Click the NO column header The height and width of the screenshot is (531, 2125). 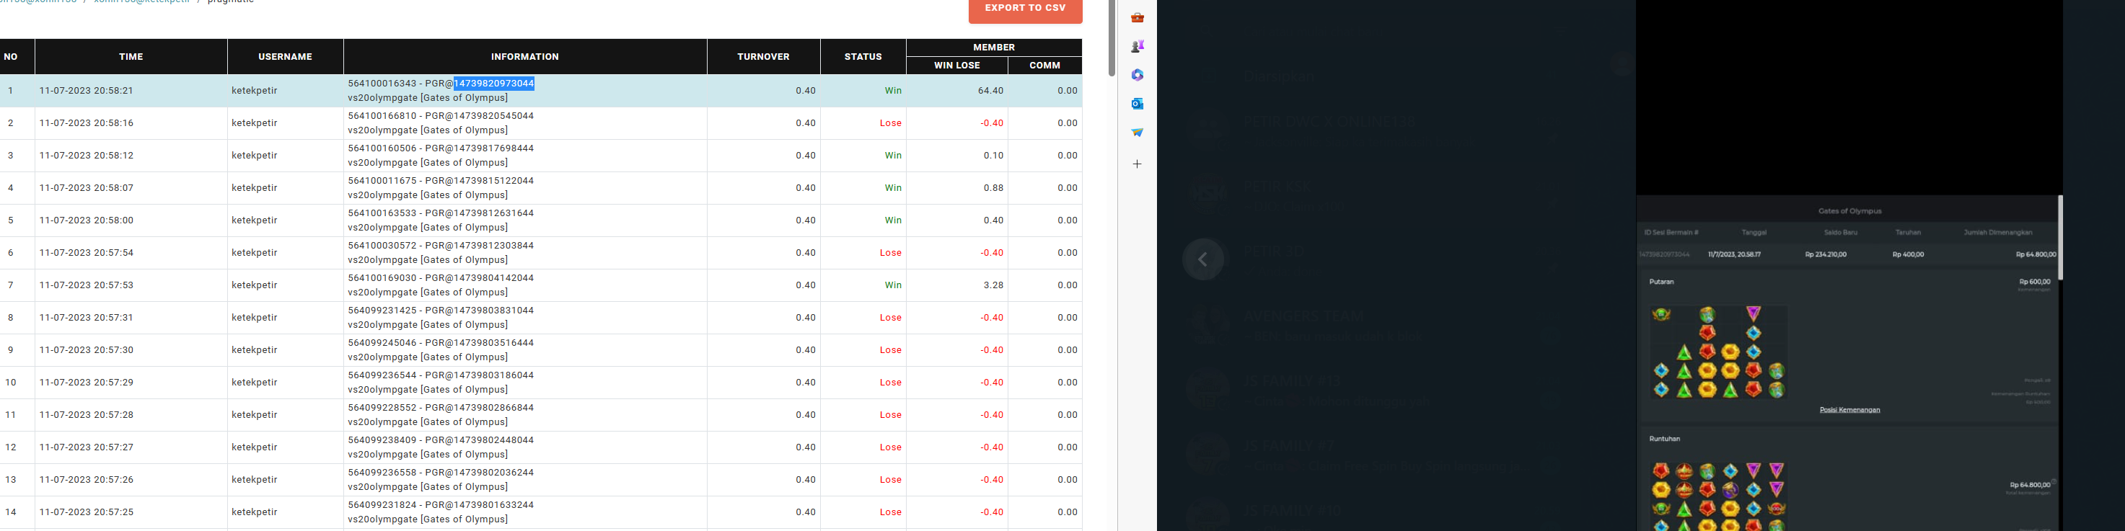point(11,57)
